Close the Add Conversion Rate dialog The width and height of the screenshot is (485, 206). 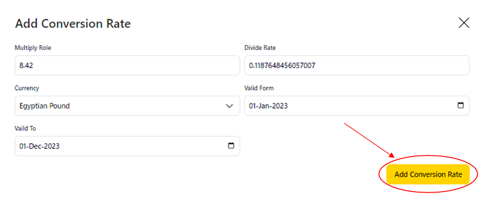point(464,23)
